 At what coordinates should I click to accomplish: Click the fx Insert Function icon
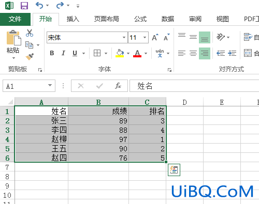point(118,86)
